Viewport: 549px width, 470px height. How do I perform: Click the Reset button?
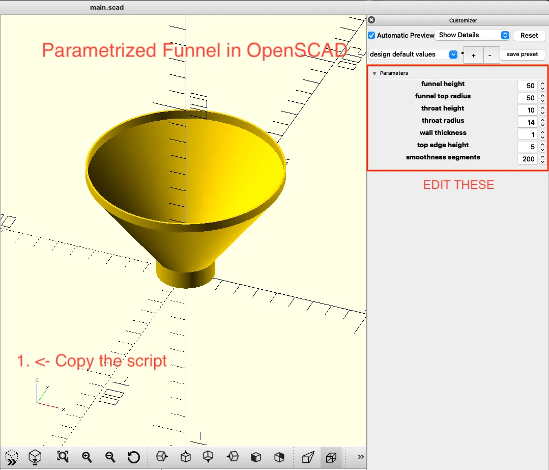[529, 36]
